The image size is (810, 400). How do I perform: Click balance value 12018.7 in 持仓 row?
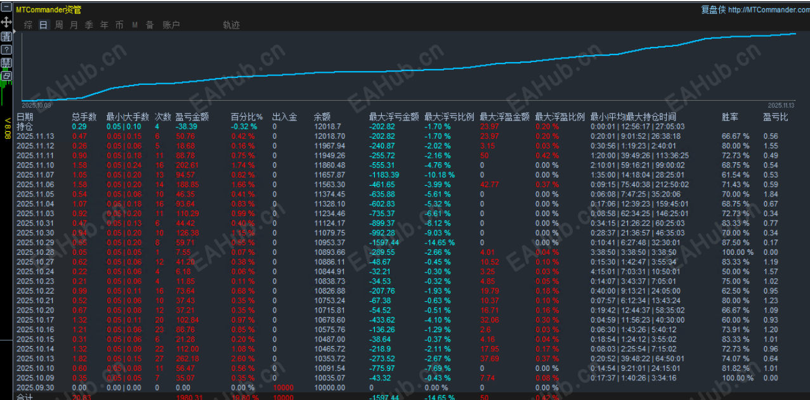(327, 126)
